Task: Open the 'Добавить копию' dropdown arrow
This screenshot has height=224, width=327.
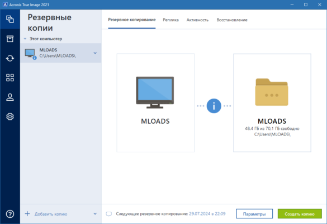Action: 95,213
